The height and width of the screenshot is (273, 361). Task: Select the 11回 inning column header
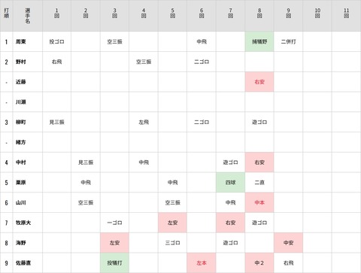point(347,13)
